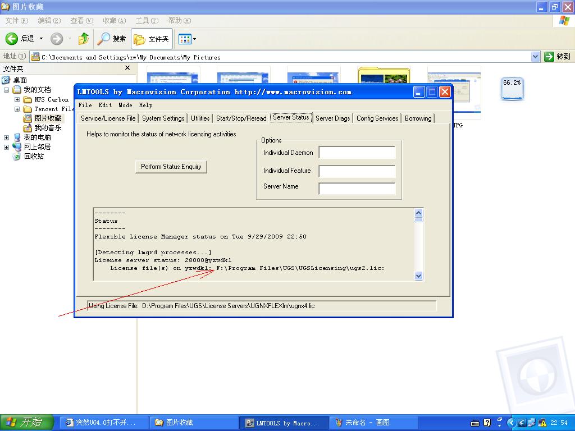Switch to the System Settings tab
575x431 pixels.
coord(163,118)
